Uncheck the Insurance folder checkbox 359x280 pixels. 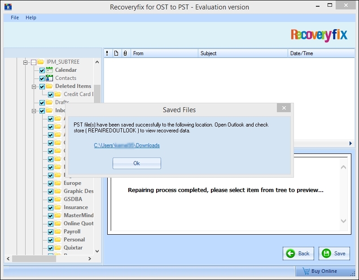point(51,208)
